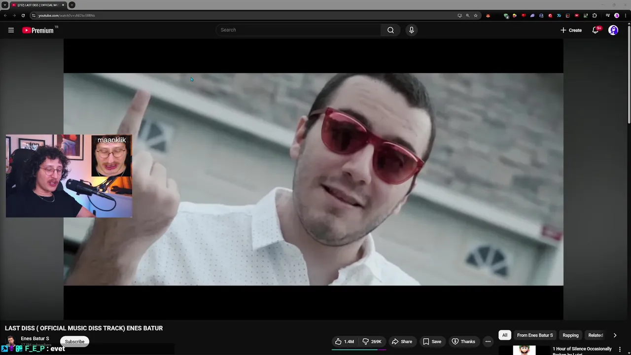
Task: Click the Thanks button
Action: click(x=463, y=342)
